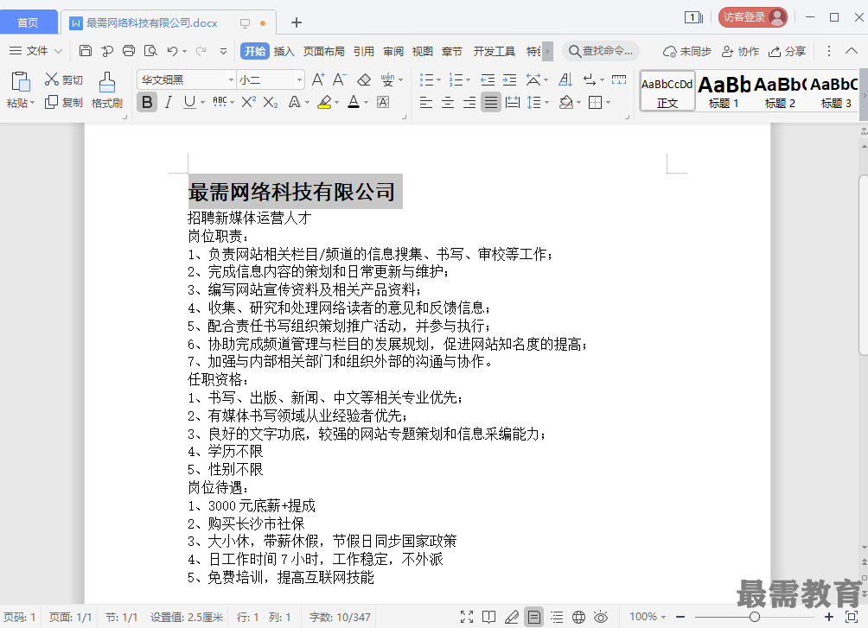Expand the quick access toolbar customize arrow
The width and height of the screenshot is (868, 628).
pyautogui.click(x=224, y=51)
